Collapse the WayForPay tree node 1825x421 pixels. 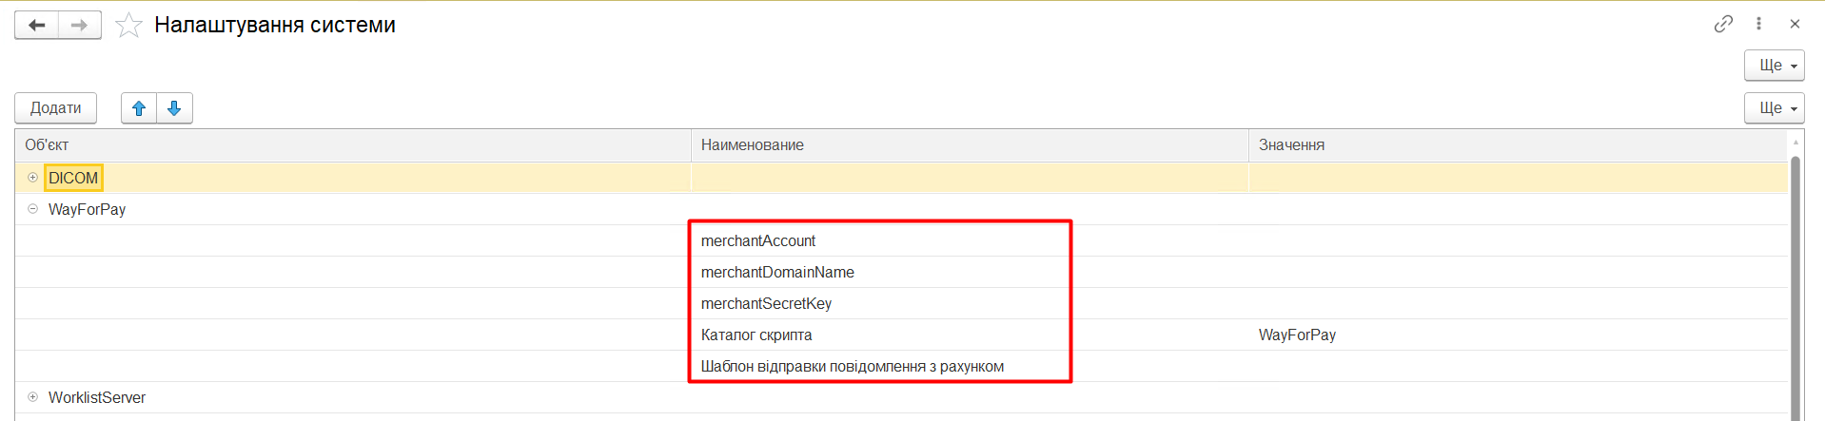pyautogui.click(x=33, y=209)
